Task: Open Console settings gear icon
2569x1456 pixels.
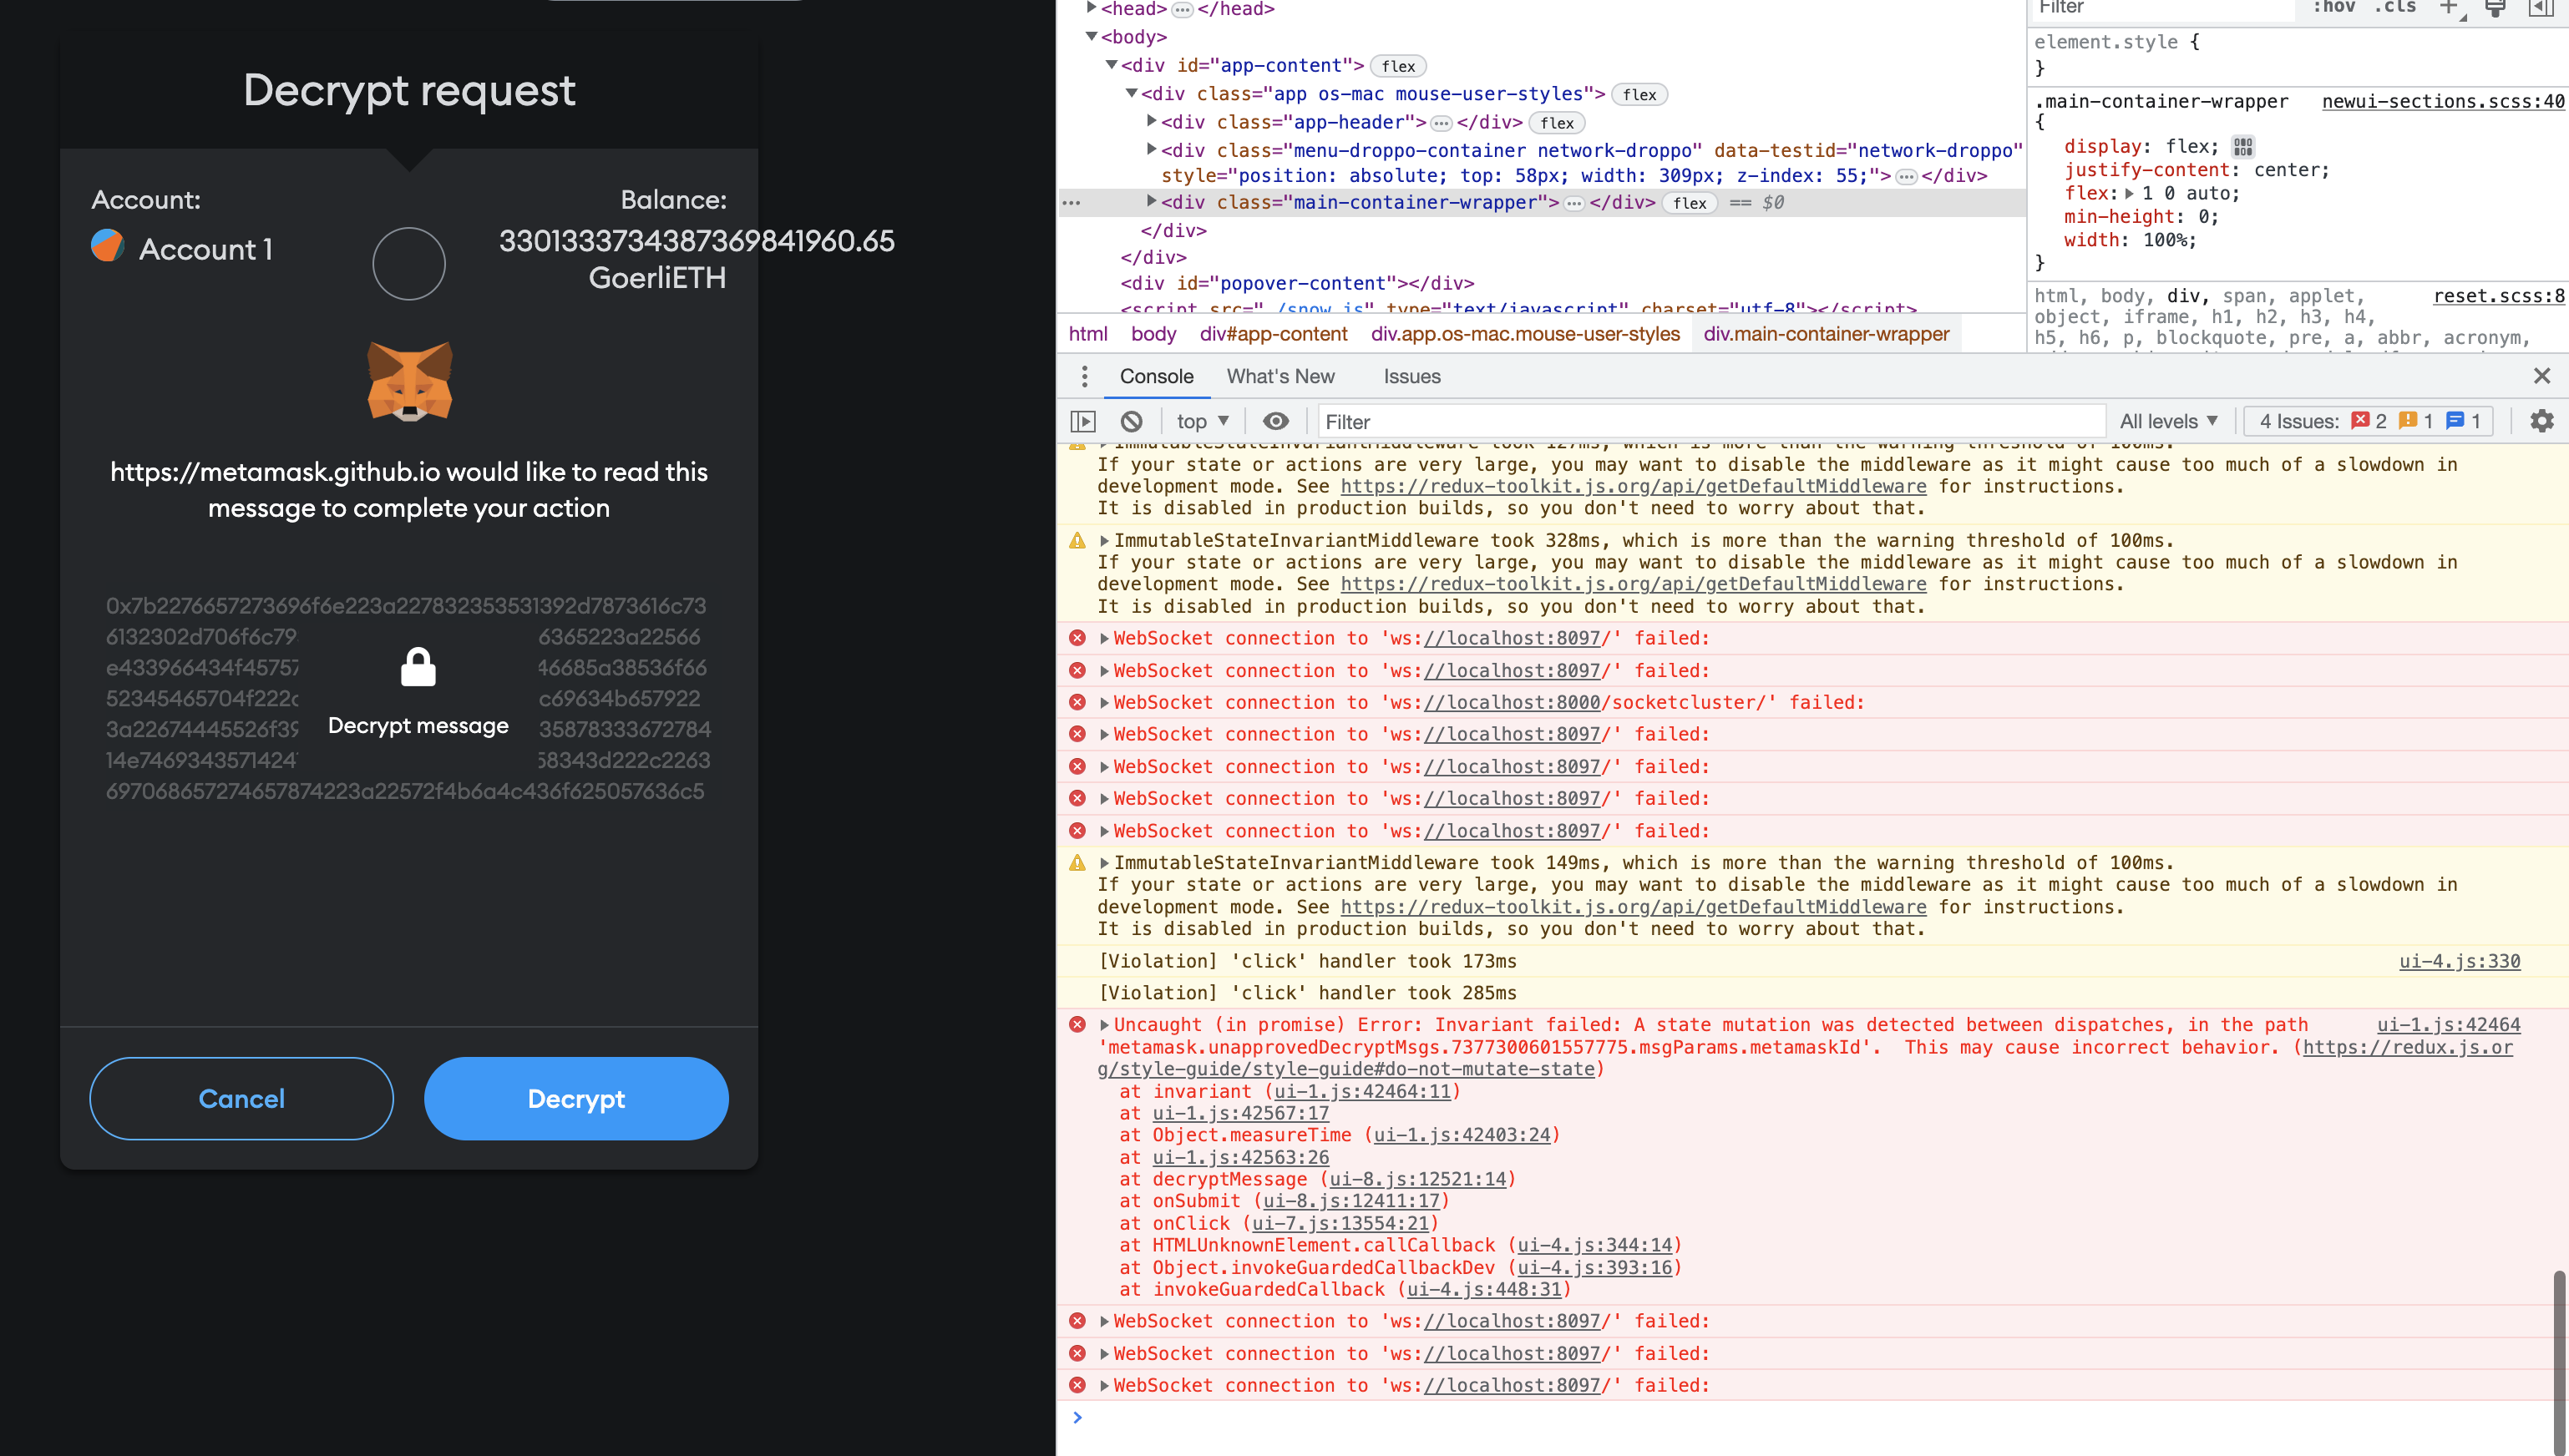Action: (x=2541, y=421)
